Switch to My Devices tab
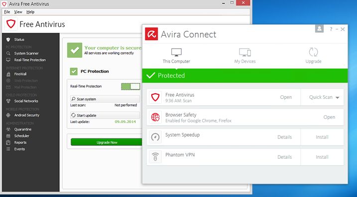 tap(245, 56)
